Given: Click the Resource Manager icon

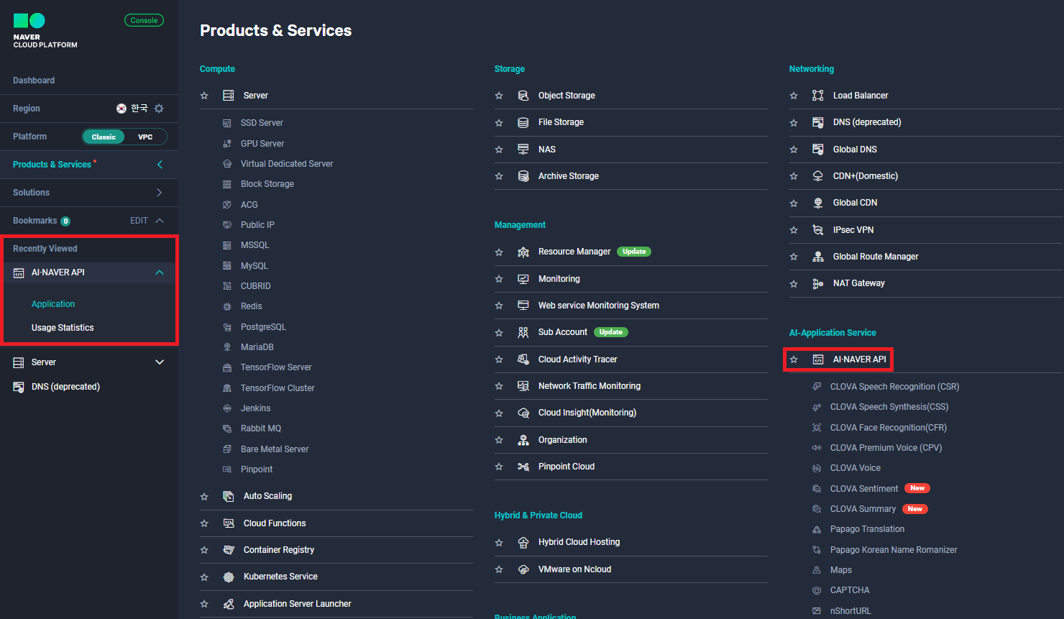Looking at the screenshot, I should tap(523, 252).
